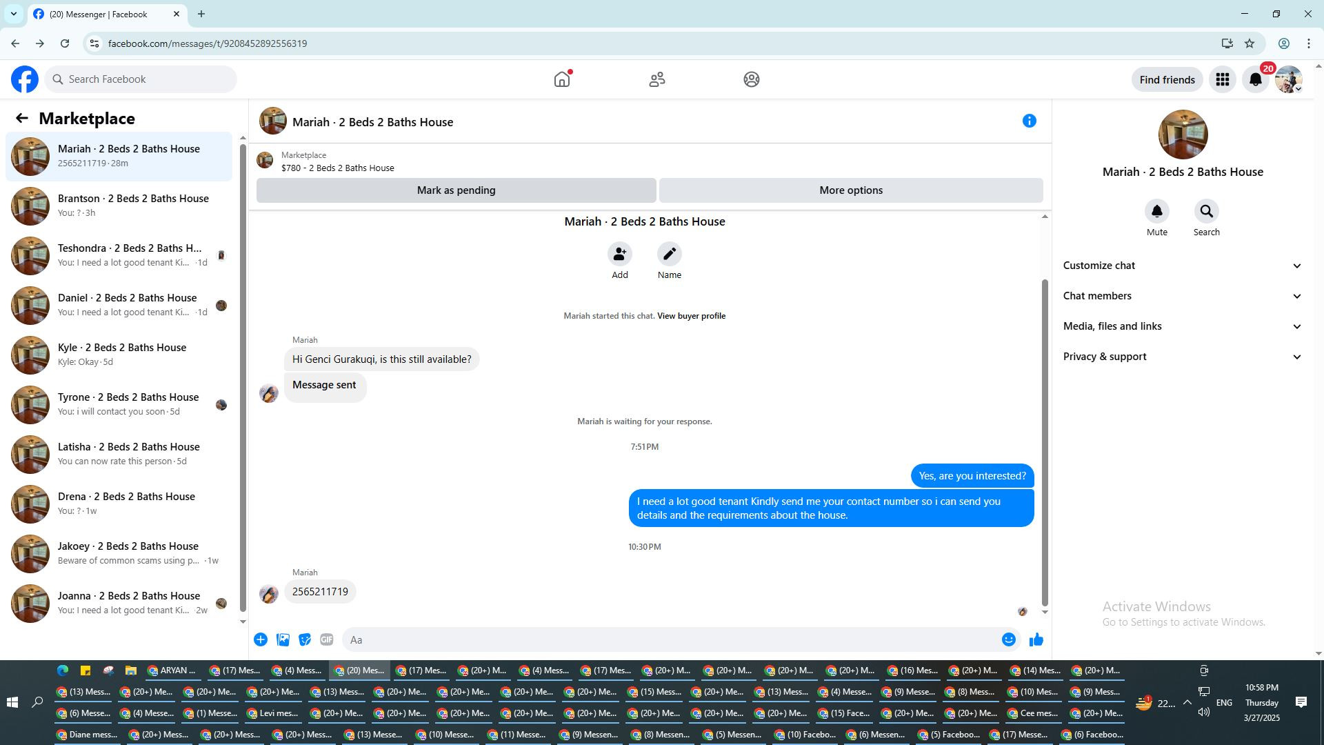The width and height of the screenshot is (1324, 745).
Task: Open the apps grid menu icon
Action: click(x=1223, y=79)
